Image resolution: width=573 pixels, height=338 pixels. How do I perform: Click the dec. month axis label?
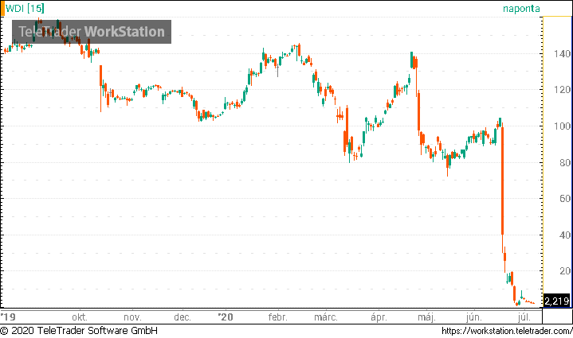pos(182,317)
